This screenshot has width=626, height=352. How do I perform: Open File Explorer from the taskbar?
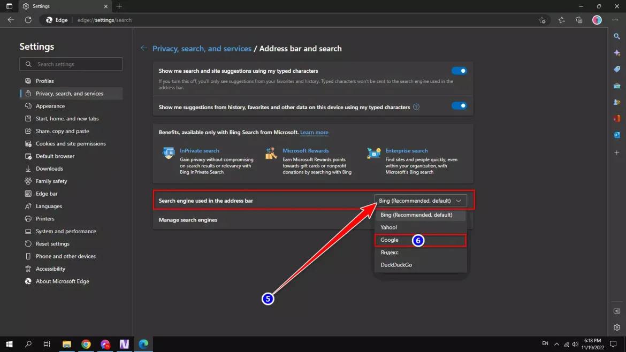point(67,344)
